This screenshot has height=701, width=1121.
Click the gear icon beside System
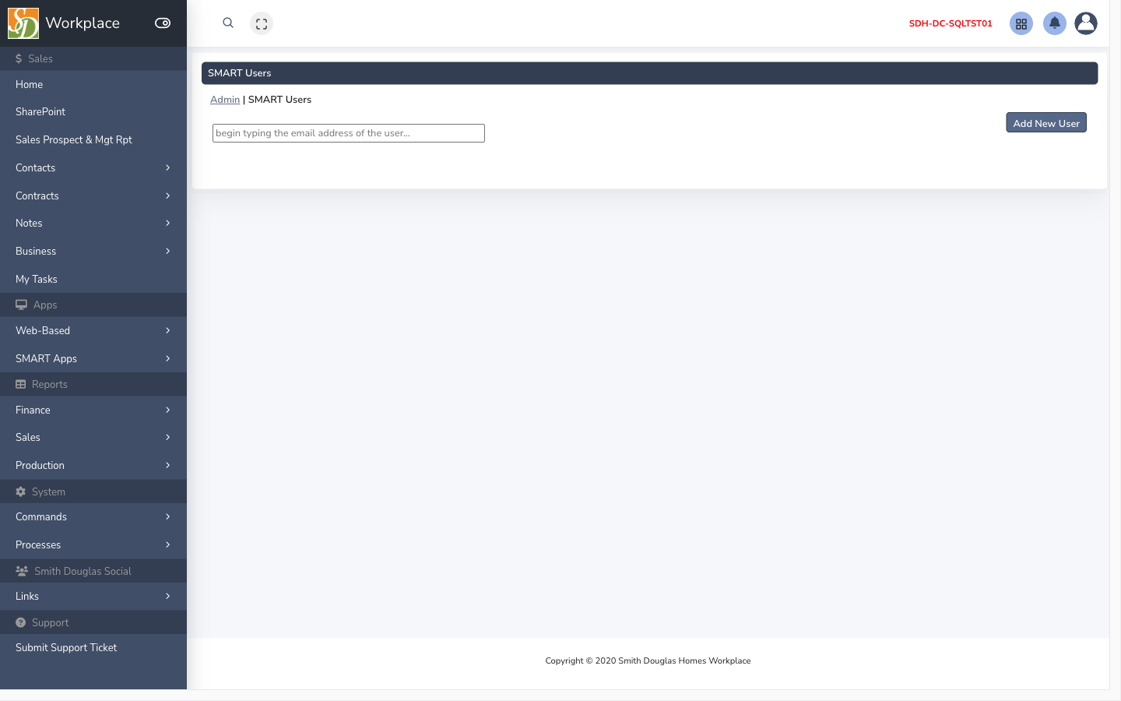pyautogui.click(x=21, y=491)
